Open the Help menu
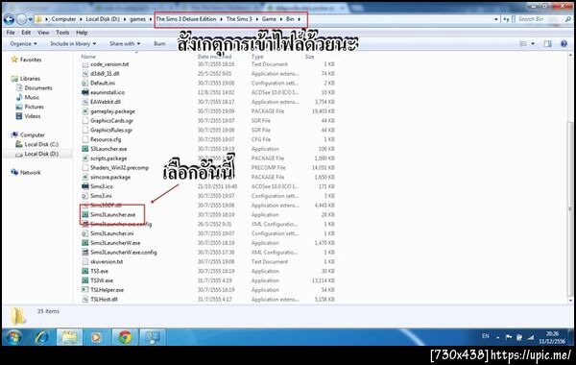This screenshot has width=576, height=365. pos(82,33)
